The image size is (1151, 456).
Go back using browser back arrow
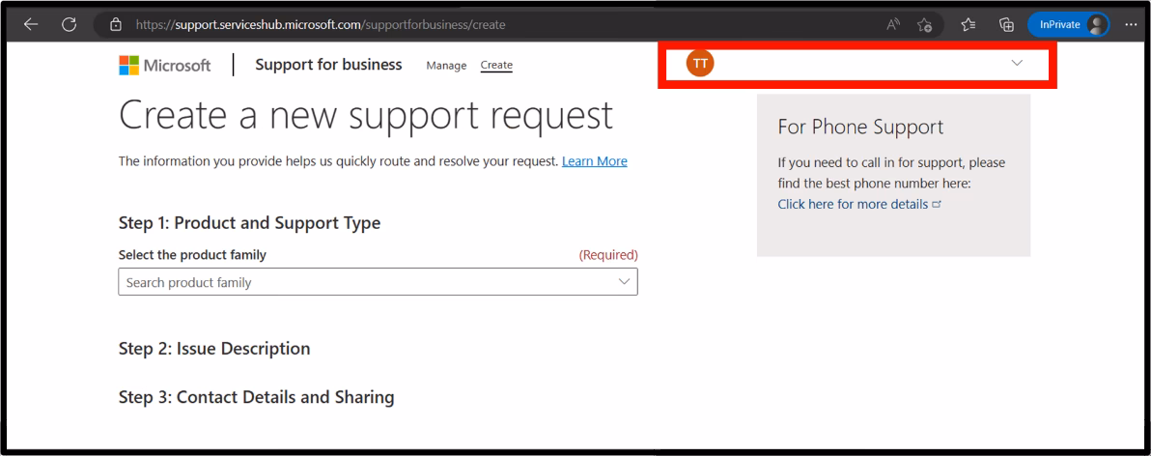click(x=31, y=24)
